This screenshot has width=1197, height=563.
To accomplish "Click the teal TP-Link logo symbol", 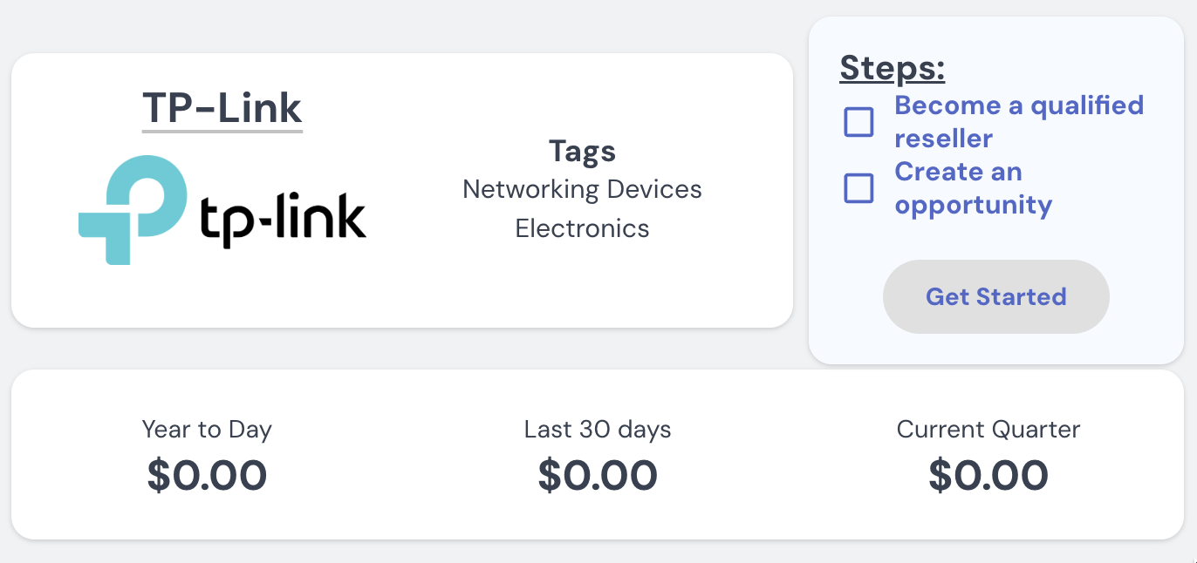I will pyautogui.click(x=133, y=207).
